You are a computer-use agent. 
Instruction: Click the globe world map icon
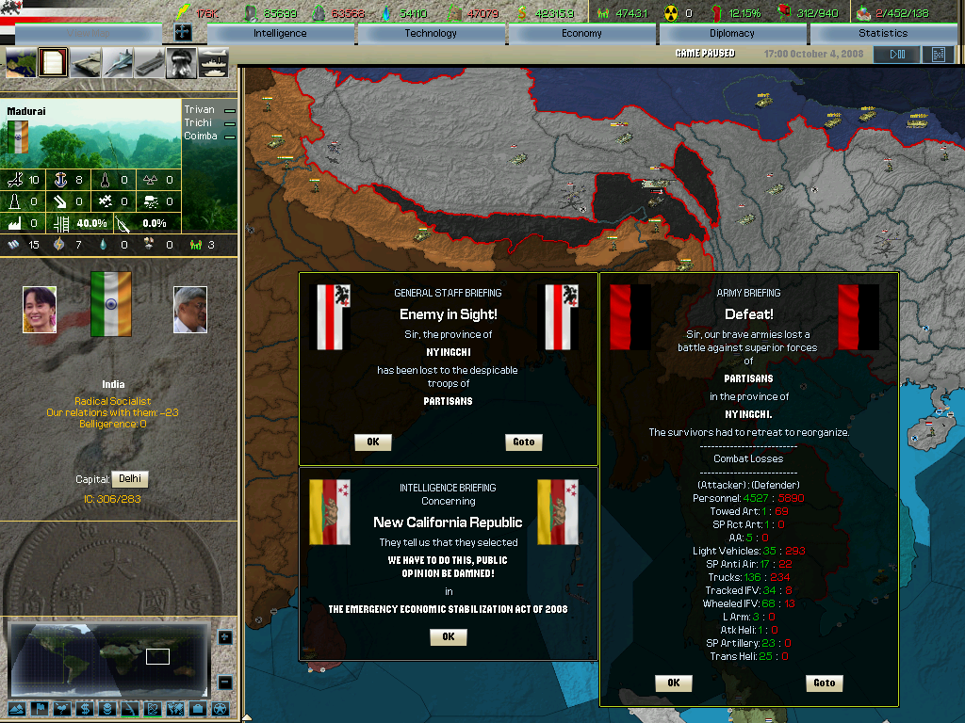(x=21, y=63)
